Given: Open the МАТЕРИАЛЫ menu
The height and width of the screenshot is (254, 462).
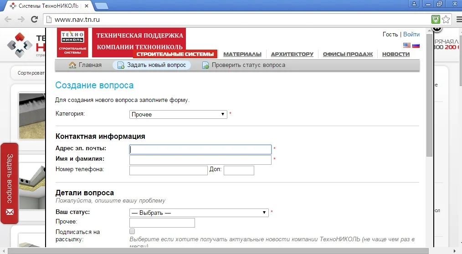Looking at the screenshot, I should (x=242, y=54).
